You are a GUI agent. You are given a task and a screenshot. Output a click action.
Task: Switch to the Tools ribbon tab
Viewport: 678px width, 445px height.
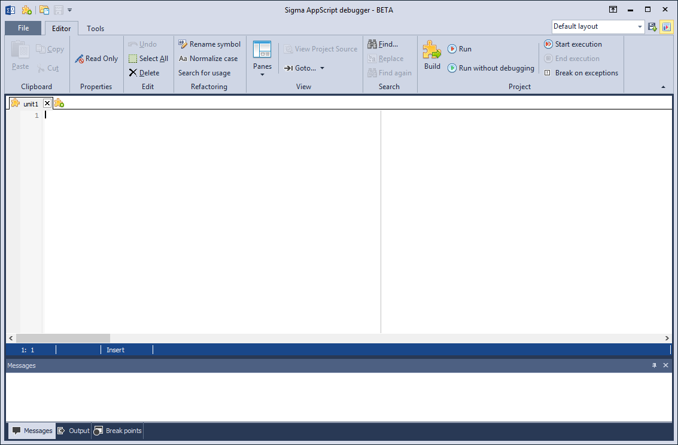[x=95, y=29]
